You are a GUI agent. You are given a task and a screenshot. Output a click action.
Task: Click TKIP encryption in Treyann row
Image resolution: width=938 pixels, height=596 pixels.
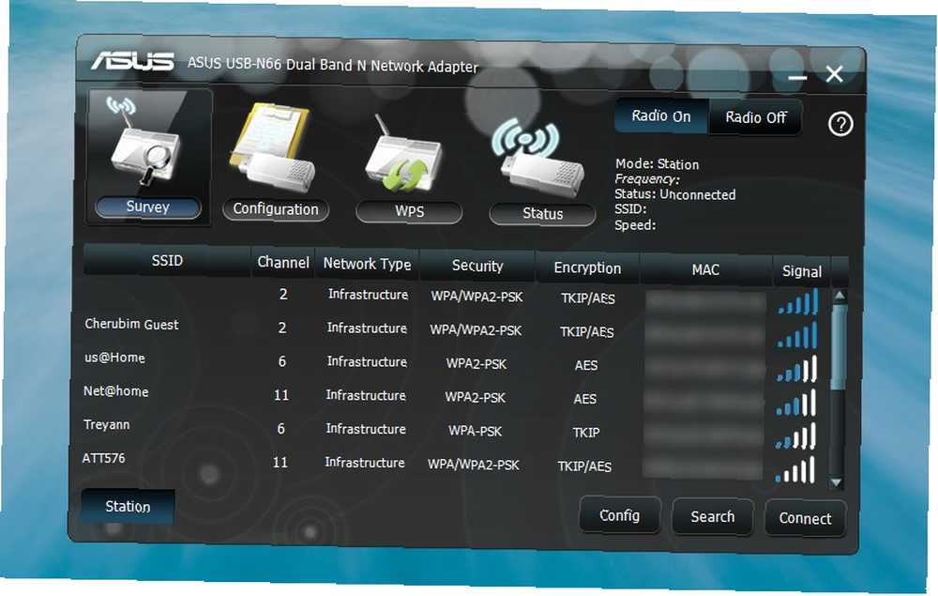point(585,433)
